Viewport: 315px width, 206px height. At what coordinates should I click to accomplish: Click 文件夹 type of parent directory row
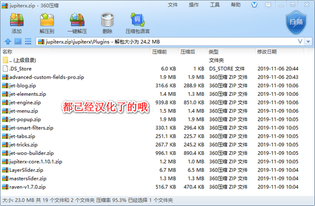(216, 60)
